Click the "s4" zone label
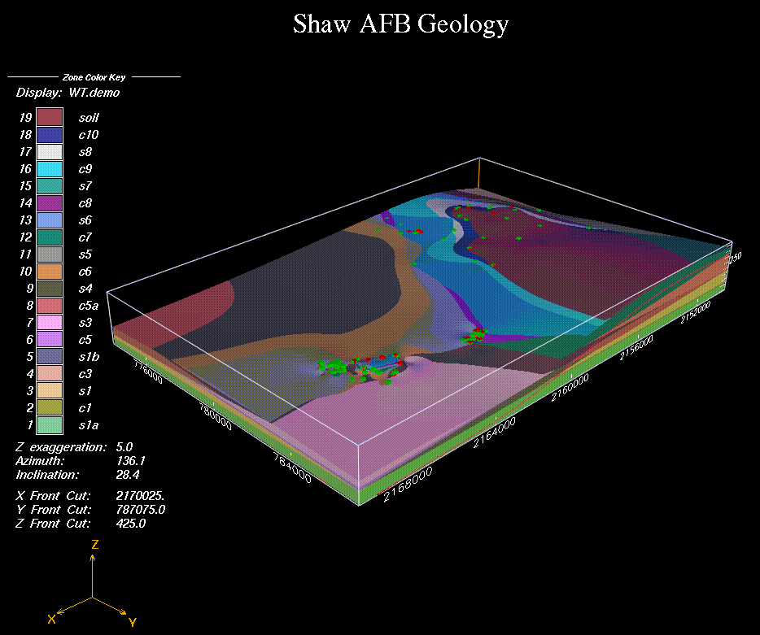Screen dimensions: 760x635 (85, 289)
